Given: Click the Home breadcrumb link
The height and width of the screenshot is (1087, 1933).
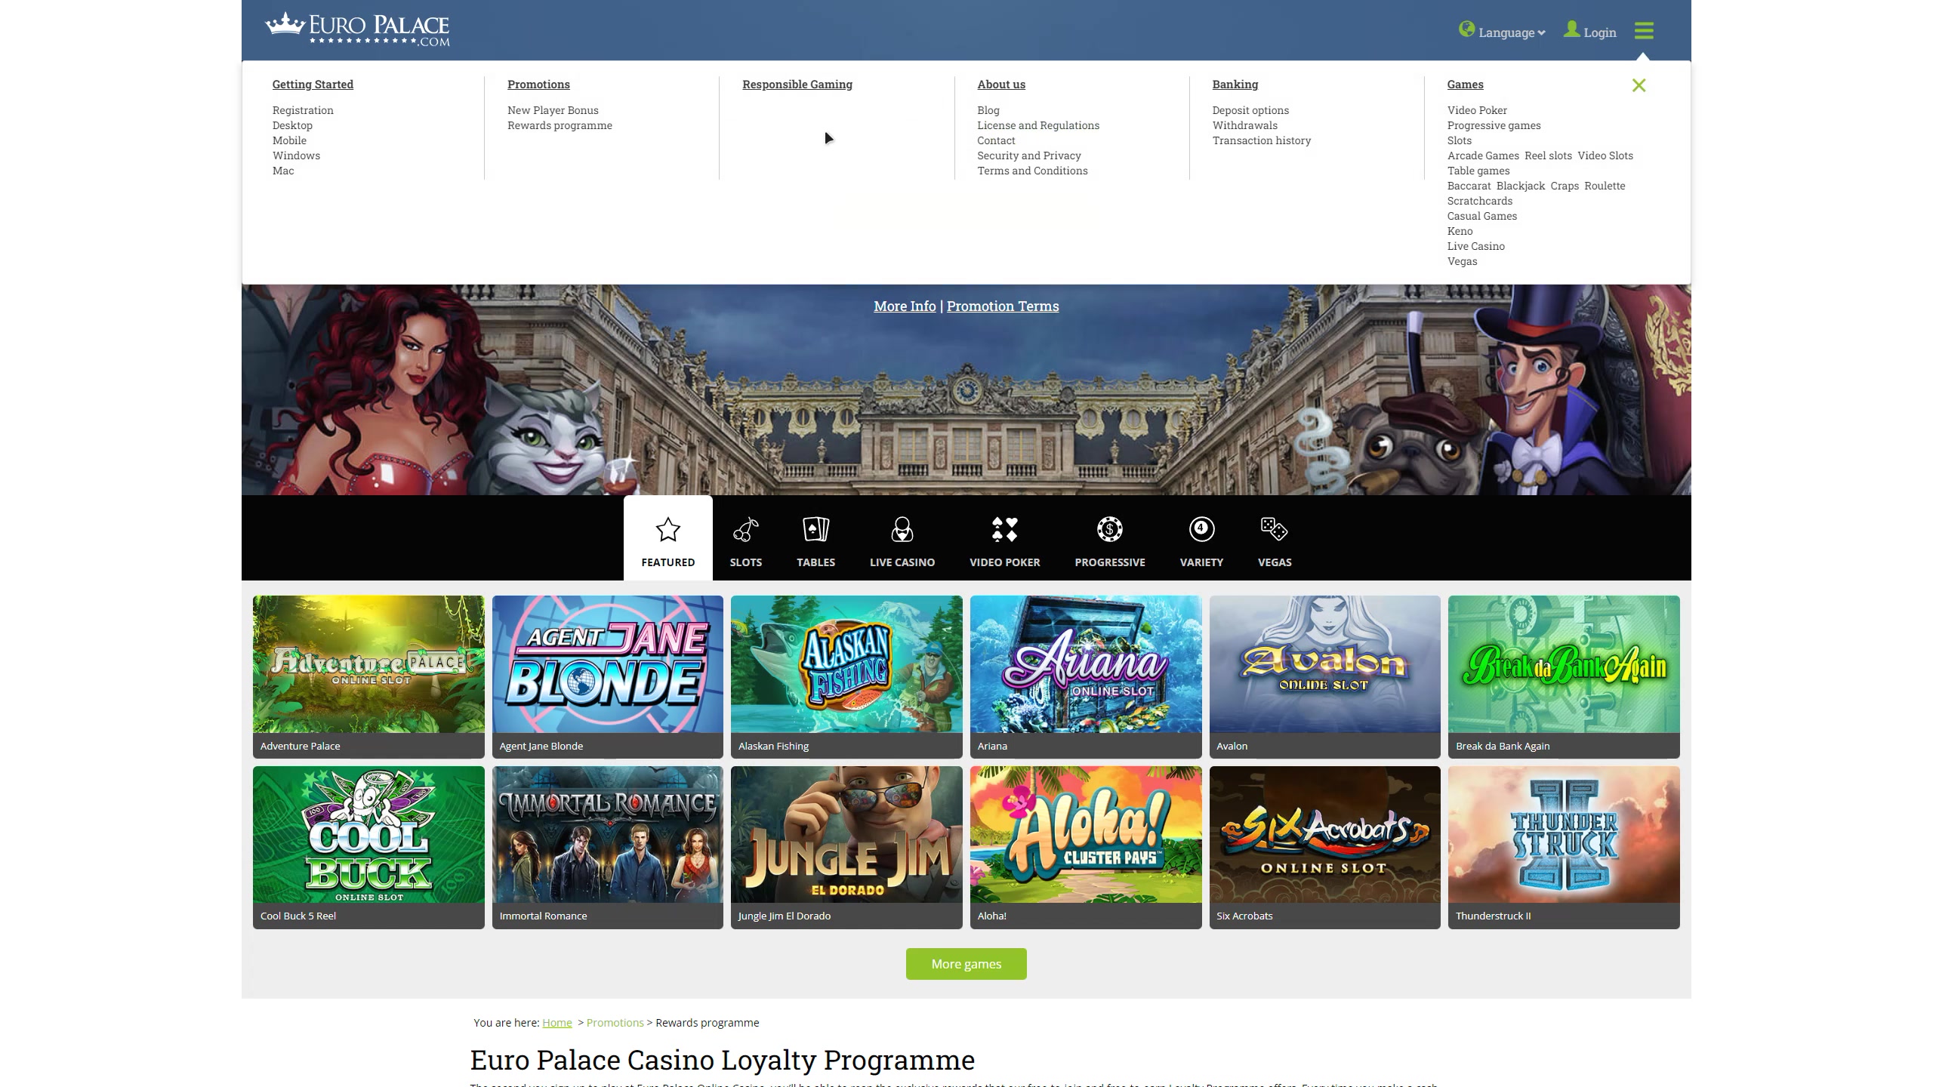Looking at the screenshot, I should (x=556, y=1023).
